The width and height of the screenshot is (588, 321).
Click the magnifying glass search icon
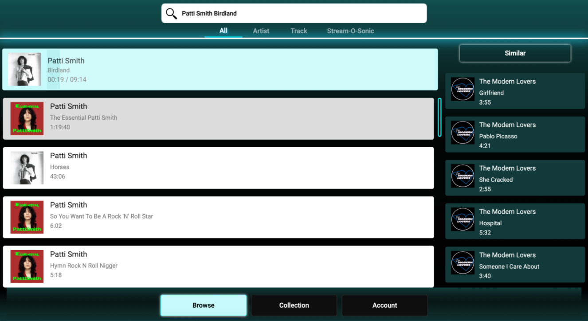171,13
